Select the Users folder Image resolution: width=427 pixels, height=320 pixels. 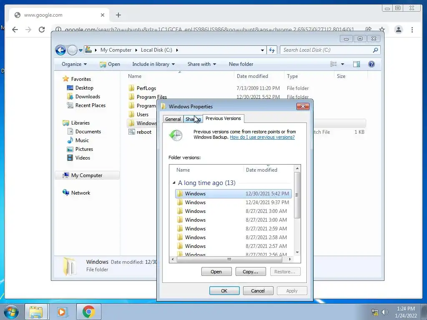pos(143,115)
